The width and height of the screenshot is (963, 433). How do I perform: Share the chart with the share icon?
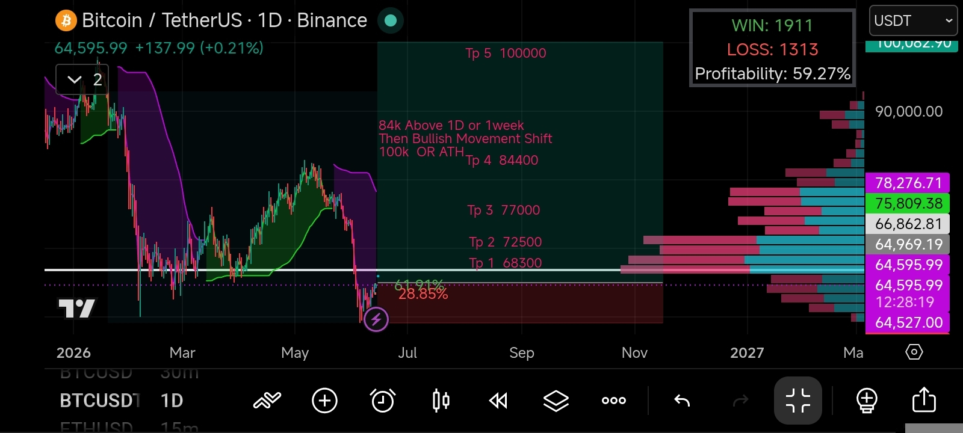pos(924,400)
